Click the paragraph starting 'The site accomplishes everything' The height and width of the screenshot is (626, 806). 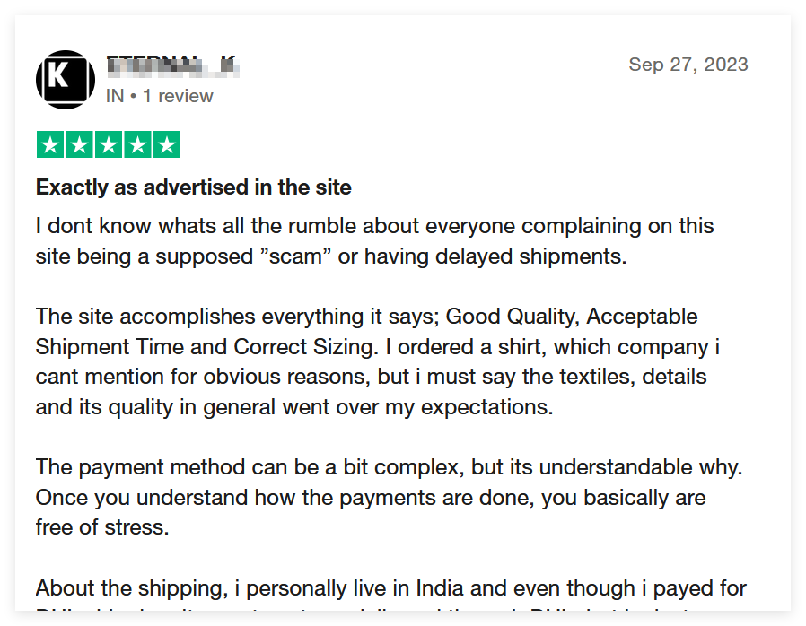pos(377,362)
